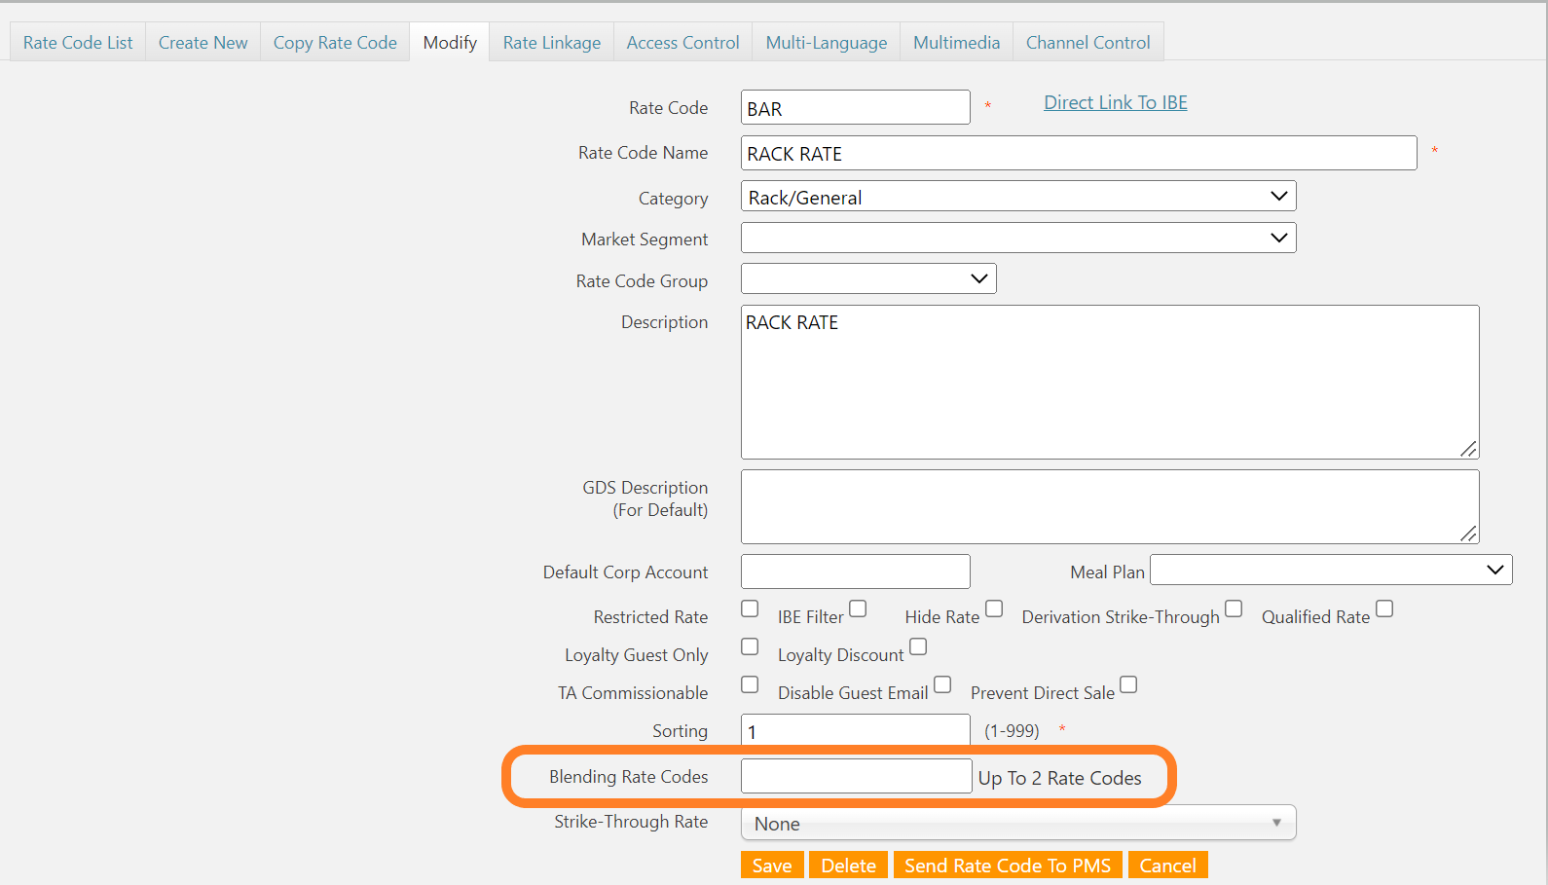Click inside the Description text area
The height and width of the screenshot is (885, 1548).
pyautogui.click(x=1110, y=382)
